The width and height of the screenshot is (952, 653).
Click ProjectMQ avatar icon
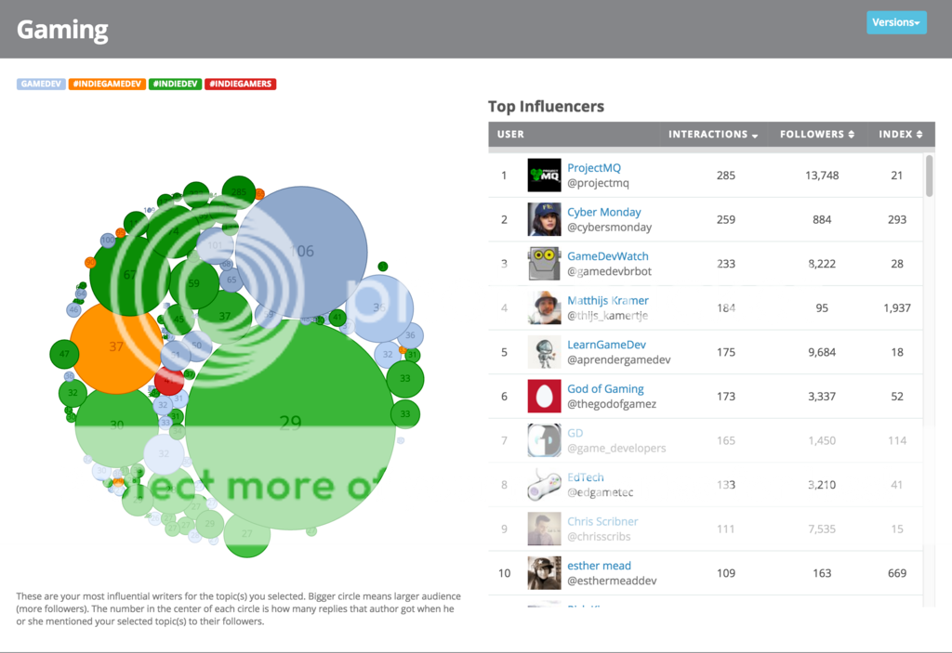click(x=544, y=175)
